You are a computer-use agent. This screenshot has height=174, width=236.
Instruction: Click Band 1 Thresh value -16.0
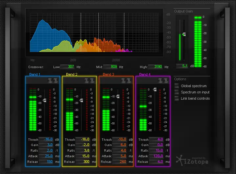[46, 139]
